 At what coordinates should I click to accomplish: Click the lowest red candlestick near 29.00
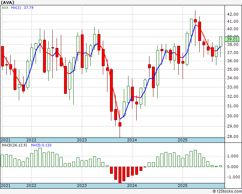[x=120, y=124]
